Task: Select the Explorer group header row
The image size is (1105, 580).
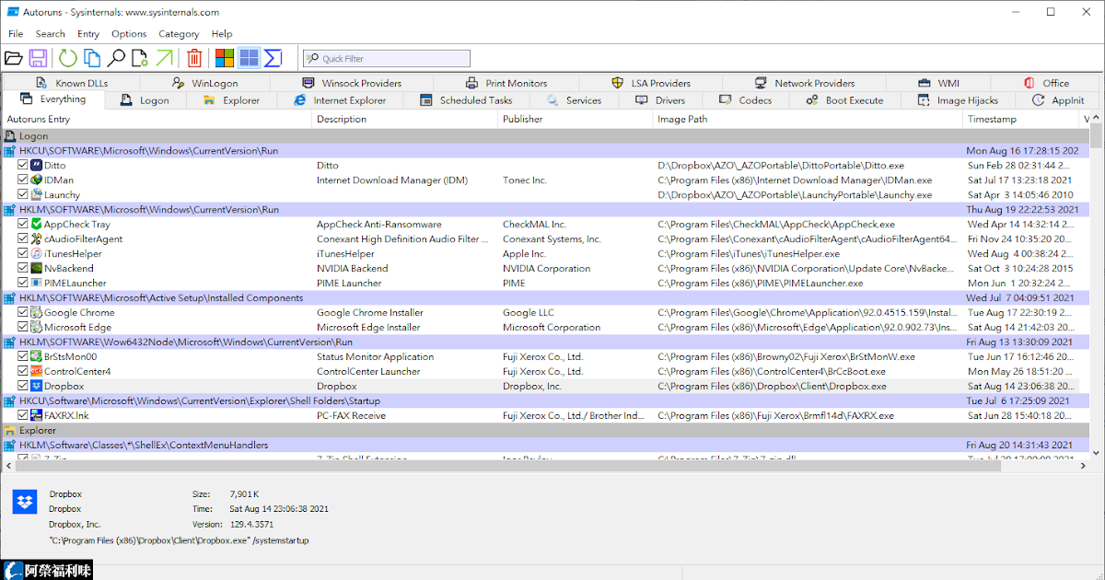Action: 545,430
